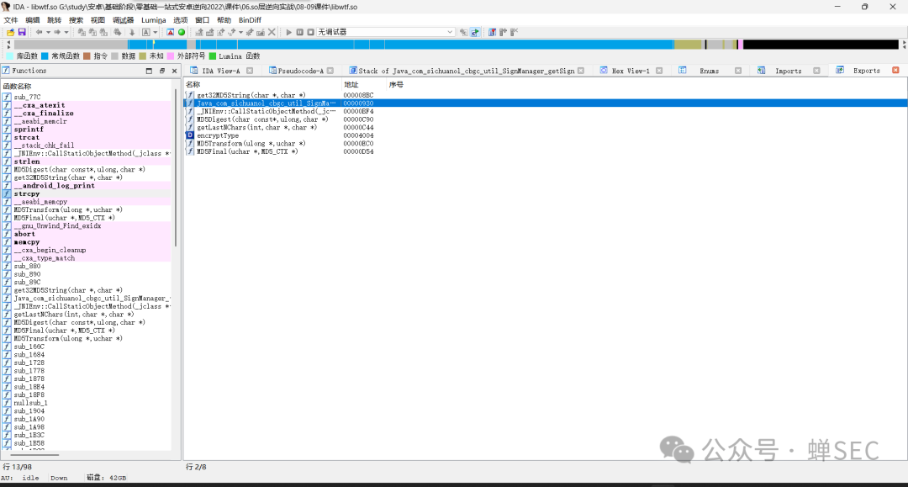Click the 'AU: idle' status bar entry
The image size is (908, 487).
click(x=20, y=478)
